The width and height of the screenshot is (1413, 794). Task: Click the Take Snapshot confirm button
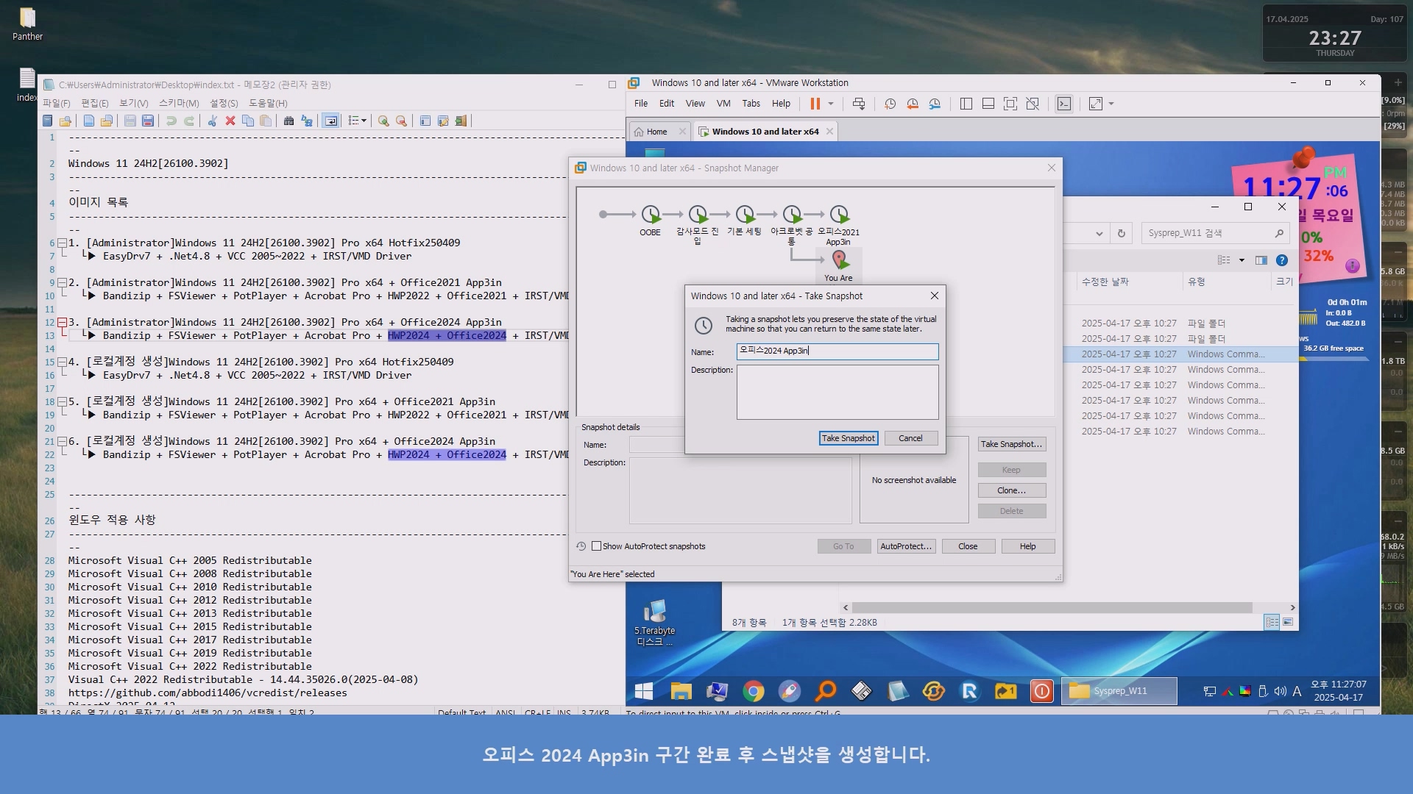pyautogui.click(x=848, y=438)
